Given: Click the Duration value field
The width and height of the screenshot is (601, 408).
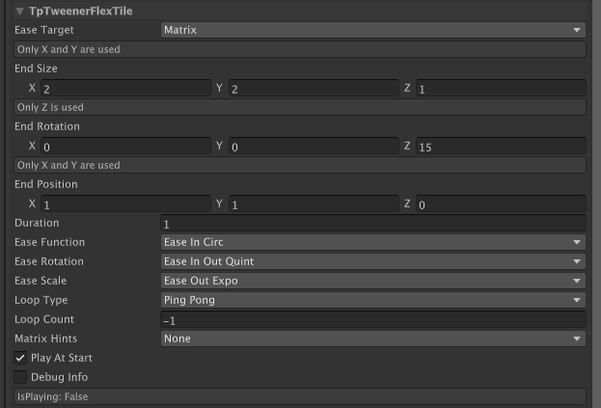Looking at the screenshot, I should point(373,223).
